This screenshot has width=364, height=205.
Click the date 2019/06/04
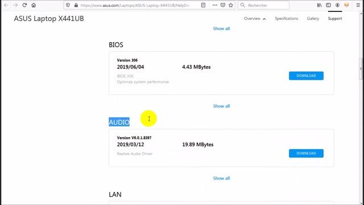[130, 67]
